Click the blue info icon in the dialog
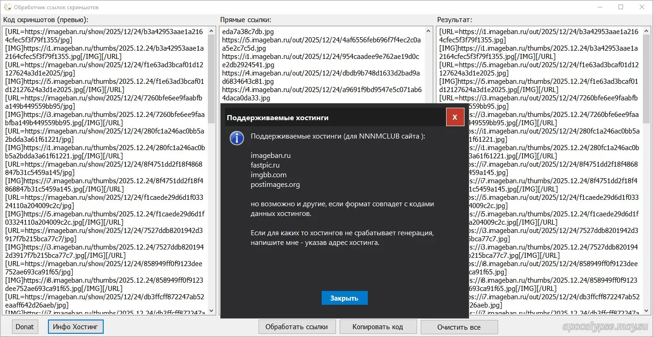The width and height of the screenshot is (653, 337). click(237, 138)
